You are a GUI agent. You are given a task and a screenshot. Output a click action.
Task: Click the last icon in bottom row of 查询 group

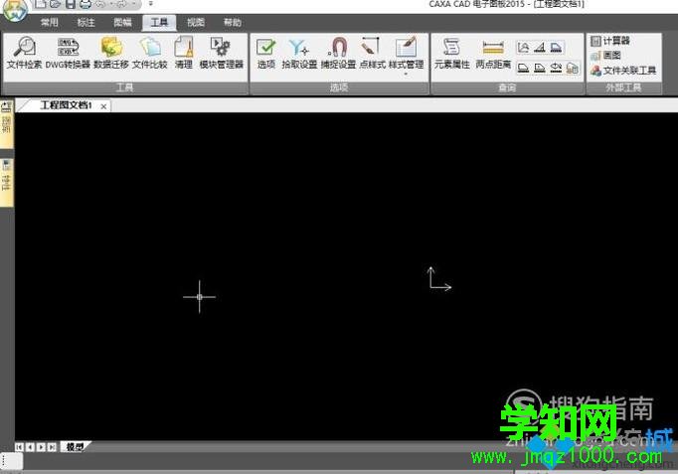pyautogui.click(x=572, y=68)
